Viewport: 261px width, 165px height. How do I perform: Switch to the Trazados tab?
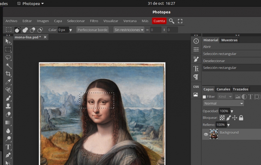[240, 89]
